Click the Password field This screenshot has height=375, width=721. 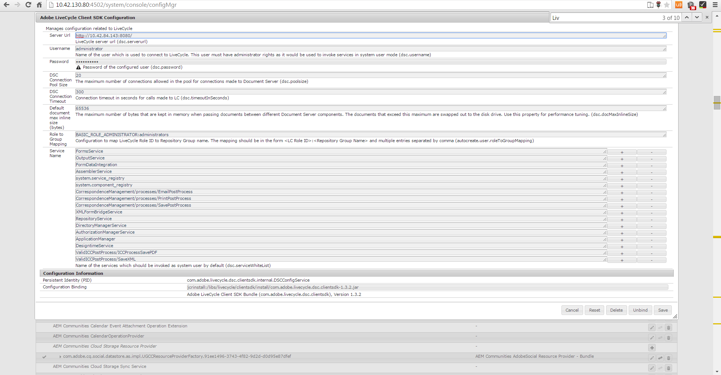point(371,61)
